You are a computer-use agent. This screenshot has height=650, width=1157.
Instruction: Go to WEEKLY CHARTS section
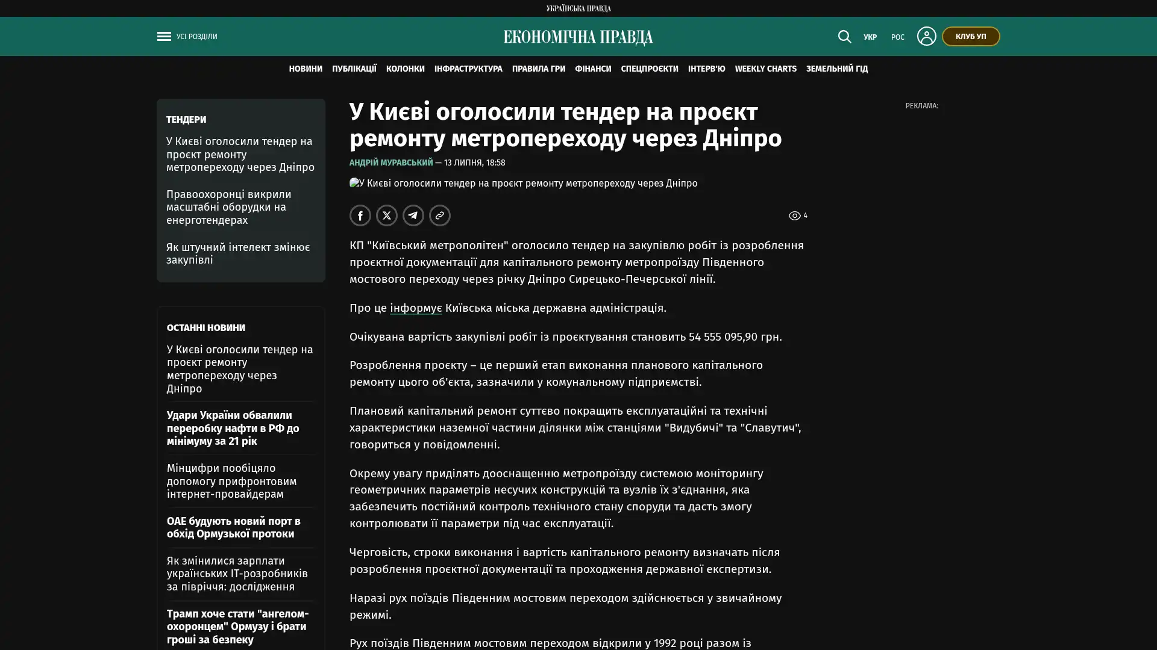coord(765,69)
